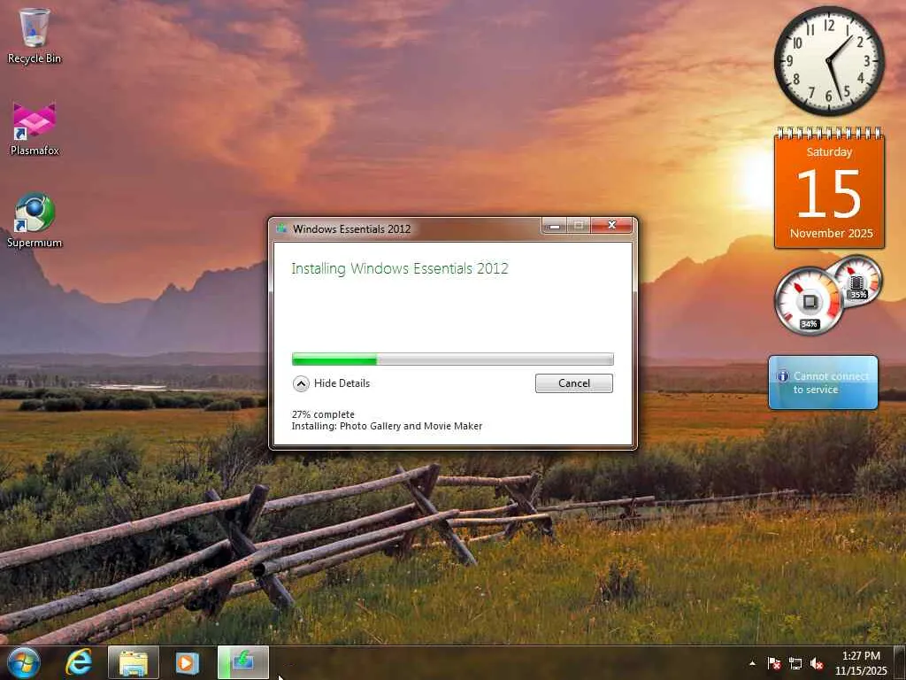This screenshot has width=906, height=680.
Task: Launch Internet Explorer from the taskbar
Action: coord(79,662)
